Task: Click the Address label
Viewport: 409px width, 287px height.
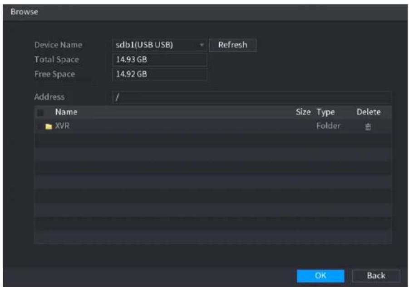Action: point(49,97)
